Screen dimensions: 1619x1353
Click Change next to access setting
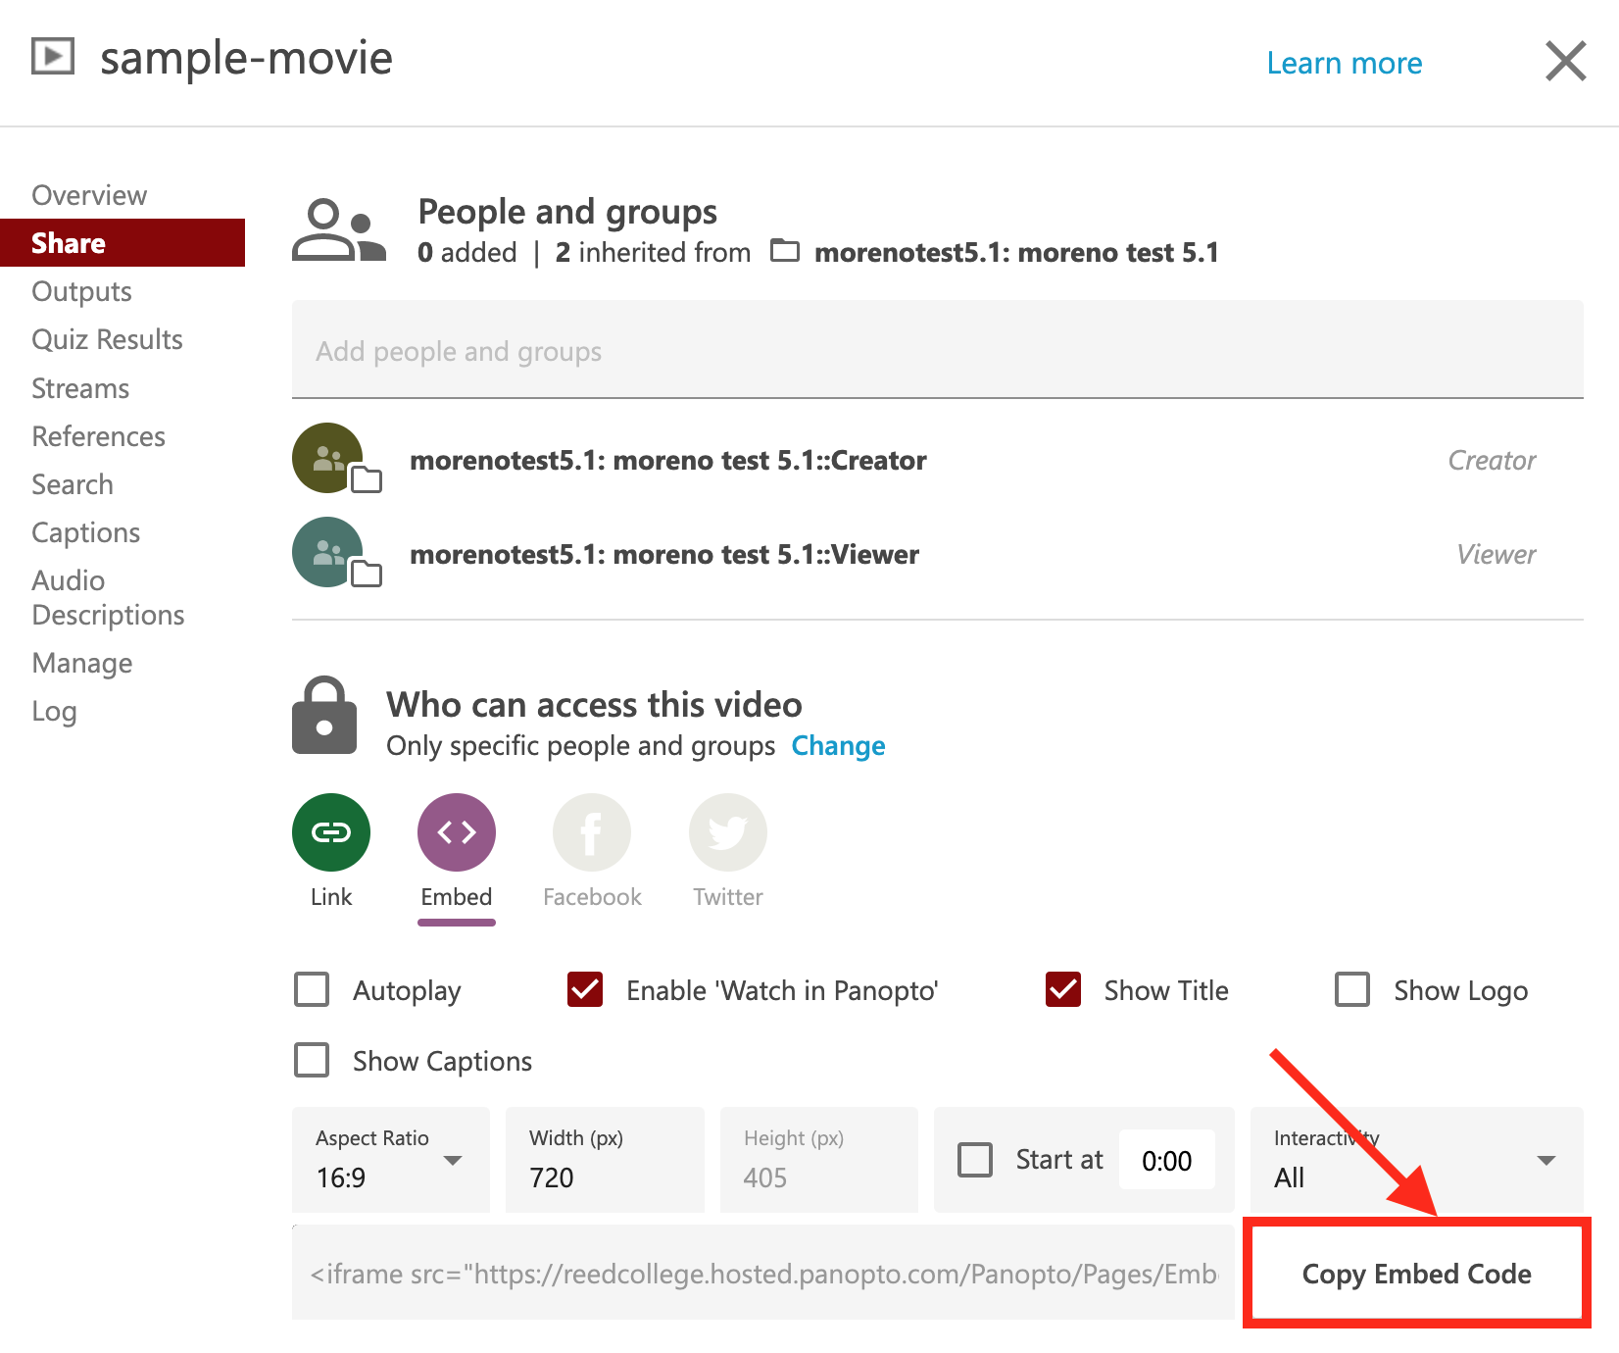(838, 746)
